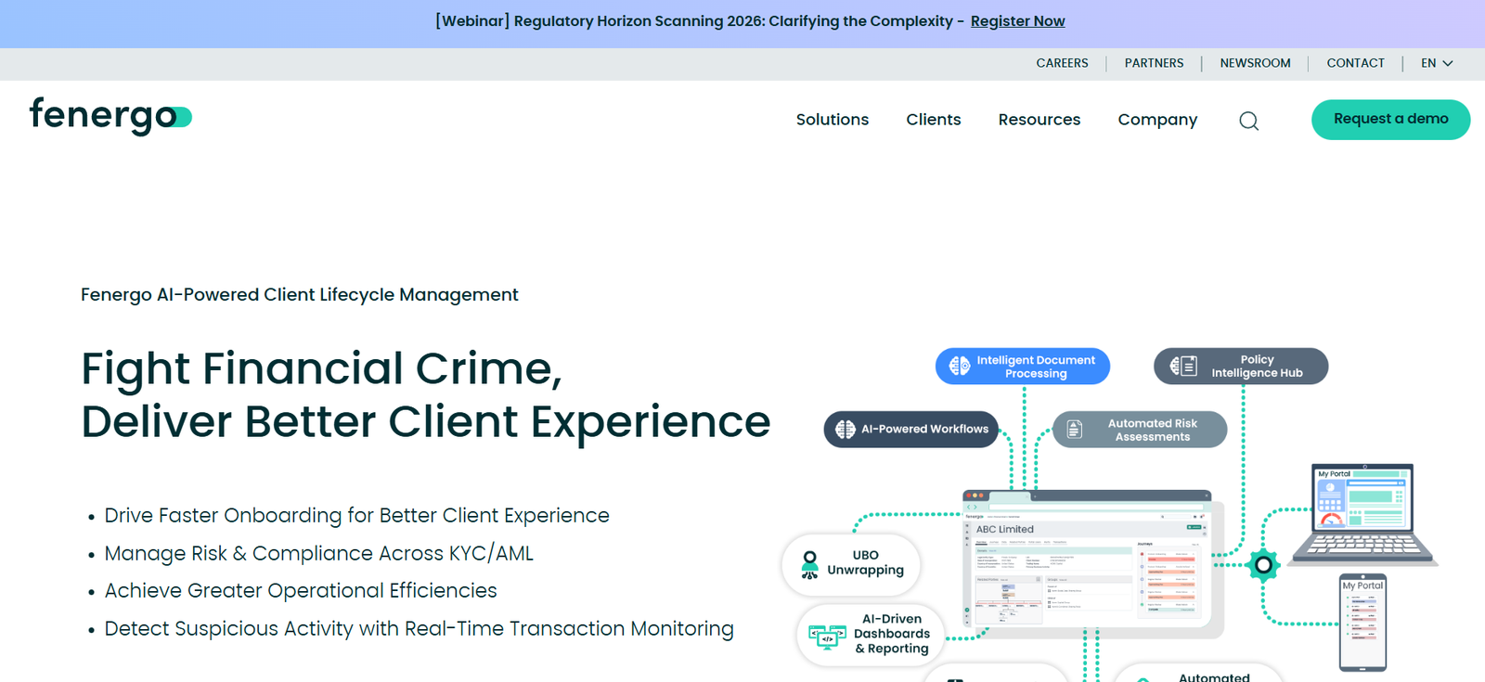Click the Intelligent Document Processing brain icon

959,367
